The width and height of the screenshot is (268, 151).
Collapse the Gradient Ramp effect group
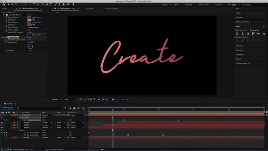[2, 15]
